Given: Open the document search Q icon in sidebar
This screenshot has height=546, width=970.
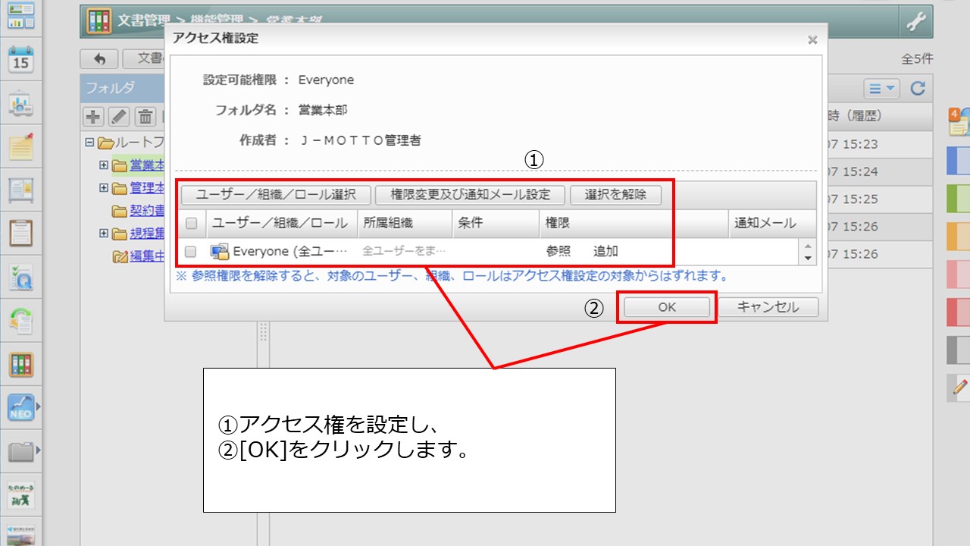Looking at the screenshot, I should (21, 278).
